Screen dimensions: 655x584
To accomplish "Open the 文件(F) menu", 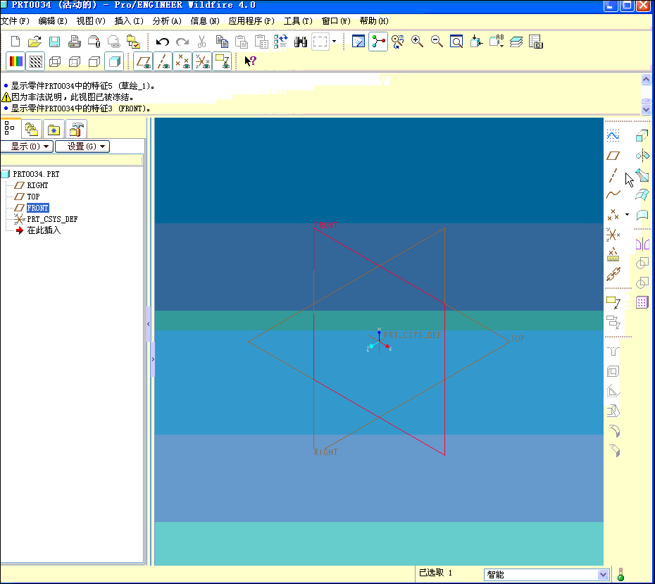I will click(15, 20).
